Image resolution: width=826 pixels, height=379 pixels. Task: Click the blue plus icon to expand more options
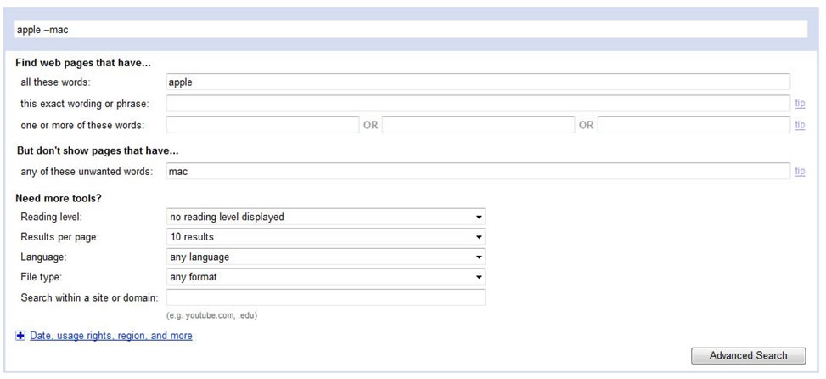(x=20, y=336)
